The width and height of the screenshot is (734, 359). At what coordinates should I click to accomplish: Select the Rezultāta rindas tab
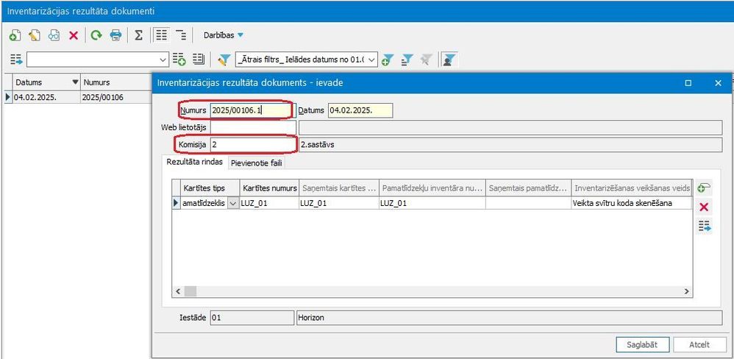click(x=193, y=163)
